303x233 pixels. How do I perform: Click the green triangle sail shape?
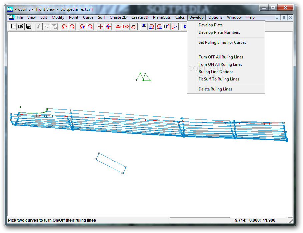tap(143, 77)
